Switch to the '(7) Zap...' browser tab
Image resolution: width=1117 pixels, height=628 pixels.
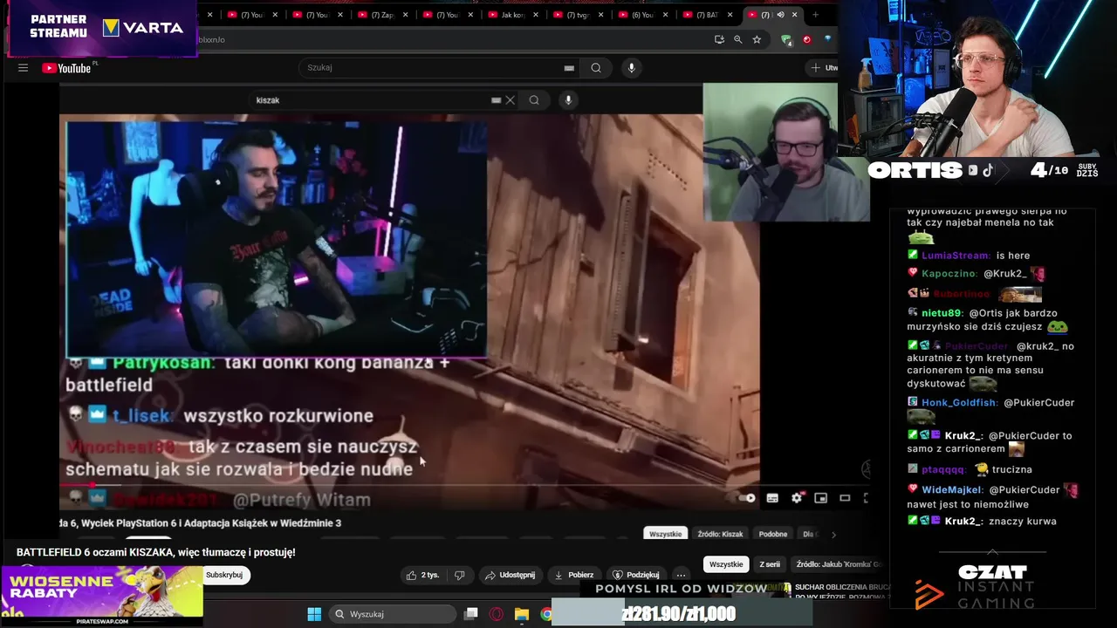tap(381, 15)
